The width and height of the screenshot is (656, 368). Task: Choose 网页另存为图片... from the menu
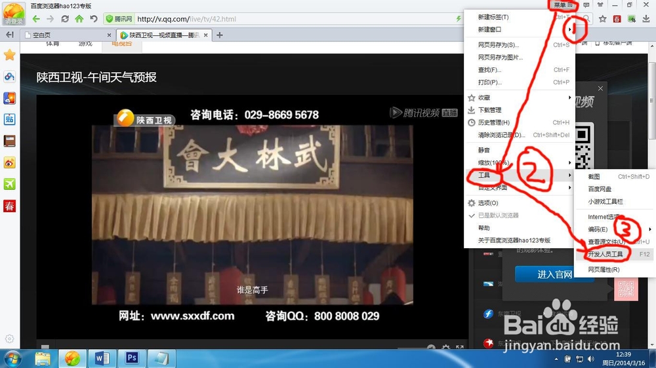coord(519,57)
